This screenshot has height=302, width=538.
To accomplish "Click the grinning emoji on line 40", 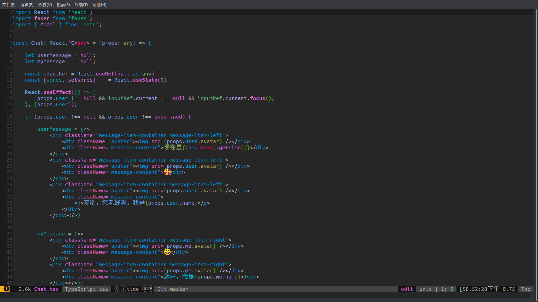I will pos(167,252).
